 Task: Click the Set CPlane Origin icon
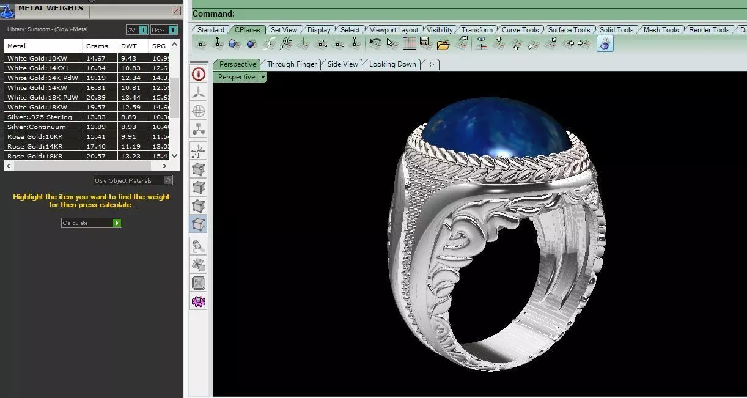coord(201,44)
